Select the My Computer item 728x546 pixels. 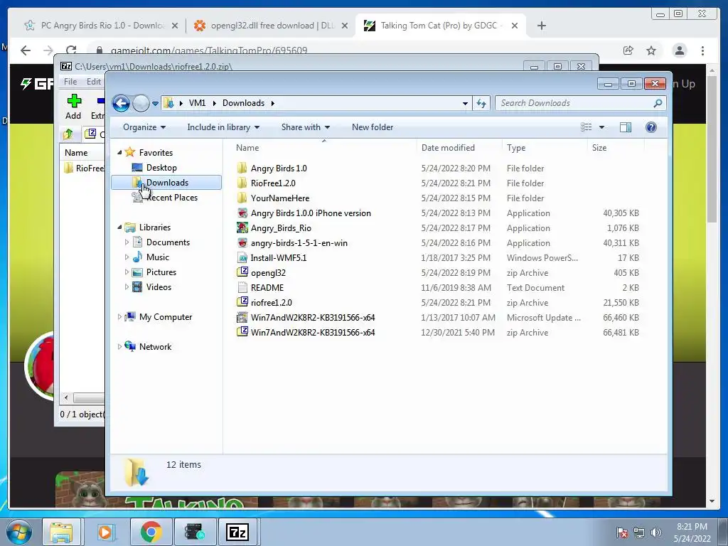point(165,316)
